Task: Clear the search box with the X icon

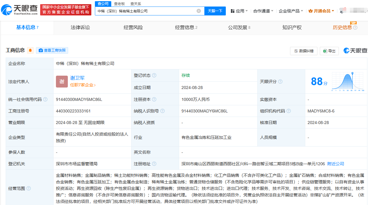Action: click(x=199, y=11)
